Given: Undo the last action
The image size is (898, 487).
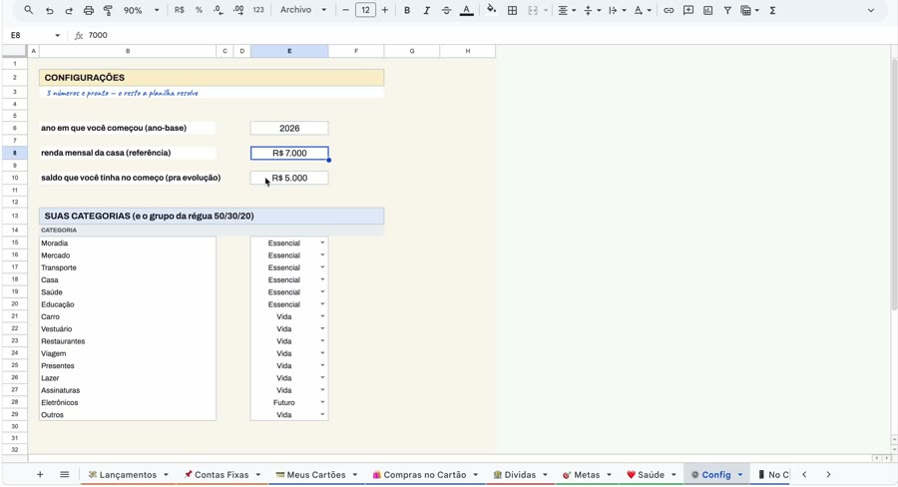Looking at the screenshot, I should [49, 10].
